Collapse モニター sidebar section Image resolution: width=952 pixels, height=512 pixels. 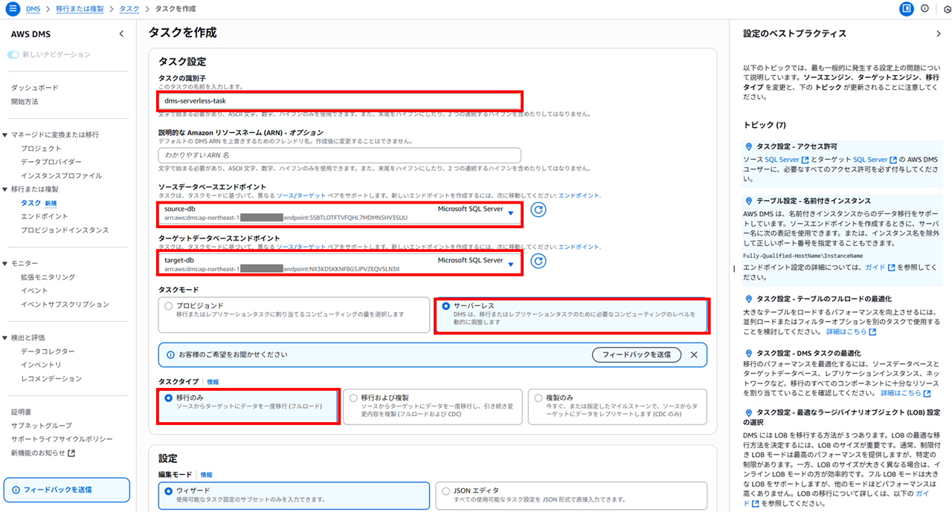(6, 263)
